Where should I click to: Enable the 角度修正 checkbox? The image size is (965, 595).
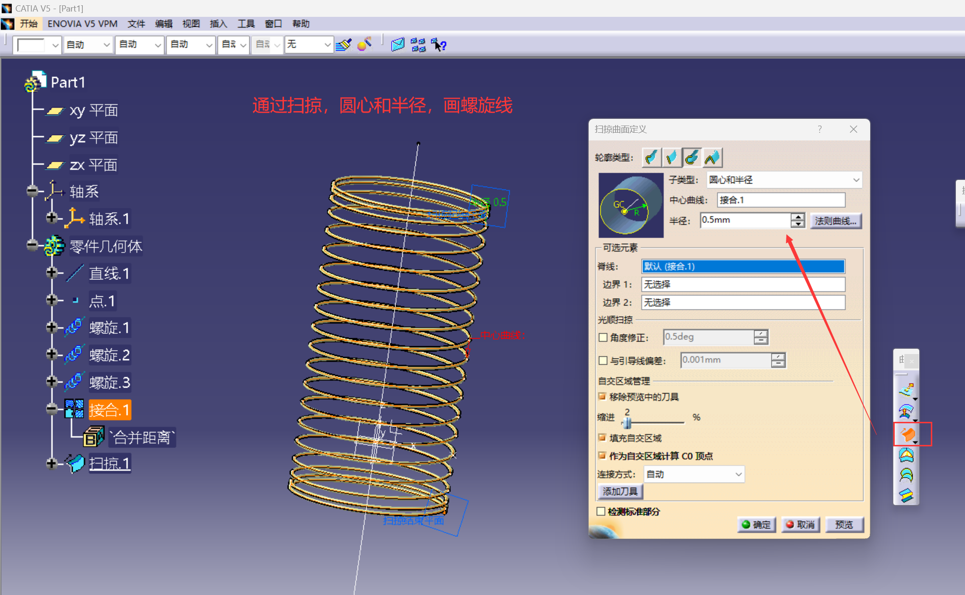[603, 337]
